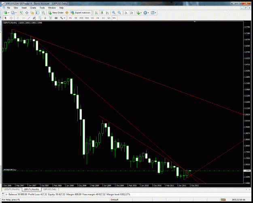The width and height of the screenshot is (253, 203).
Task: Open the Tools menu
Action: click(x=42, y=8)
